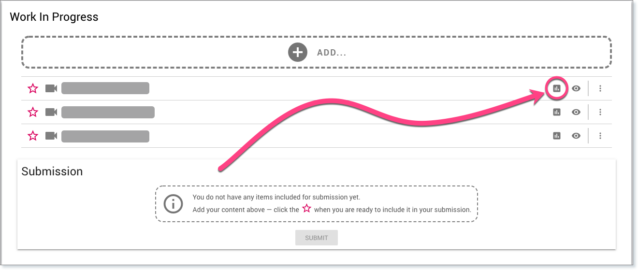Open the second item's three-dot menu
Image resolution: width=638 pixels, height=270 pixels.
(600, 112)
